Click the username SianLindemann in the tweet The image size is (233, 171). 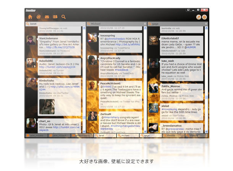(x=49, y=38)
